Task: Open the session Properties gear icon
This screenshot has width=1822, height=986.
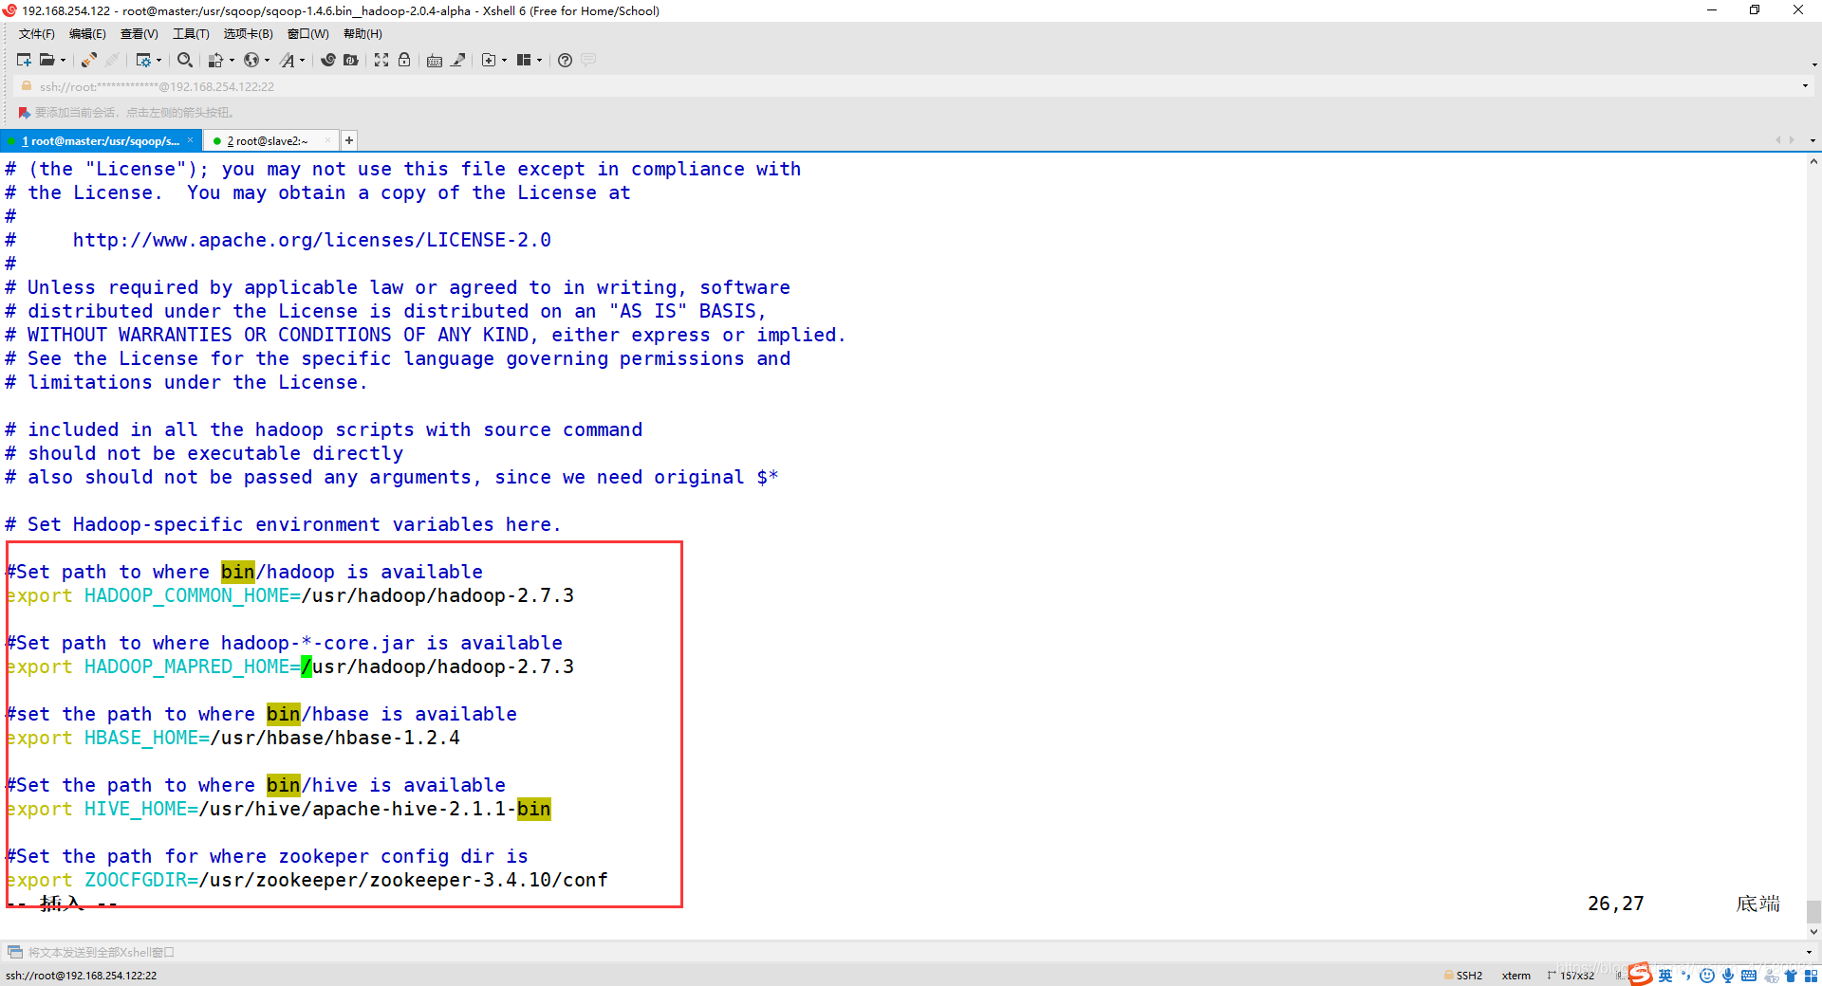Action: (x=143, y=60)
